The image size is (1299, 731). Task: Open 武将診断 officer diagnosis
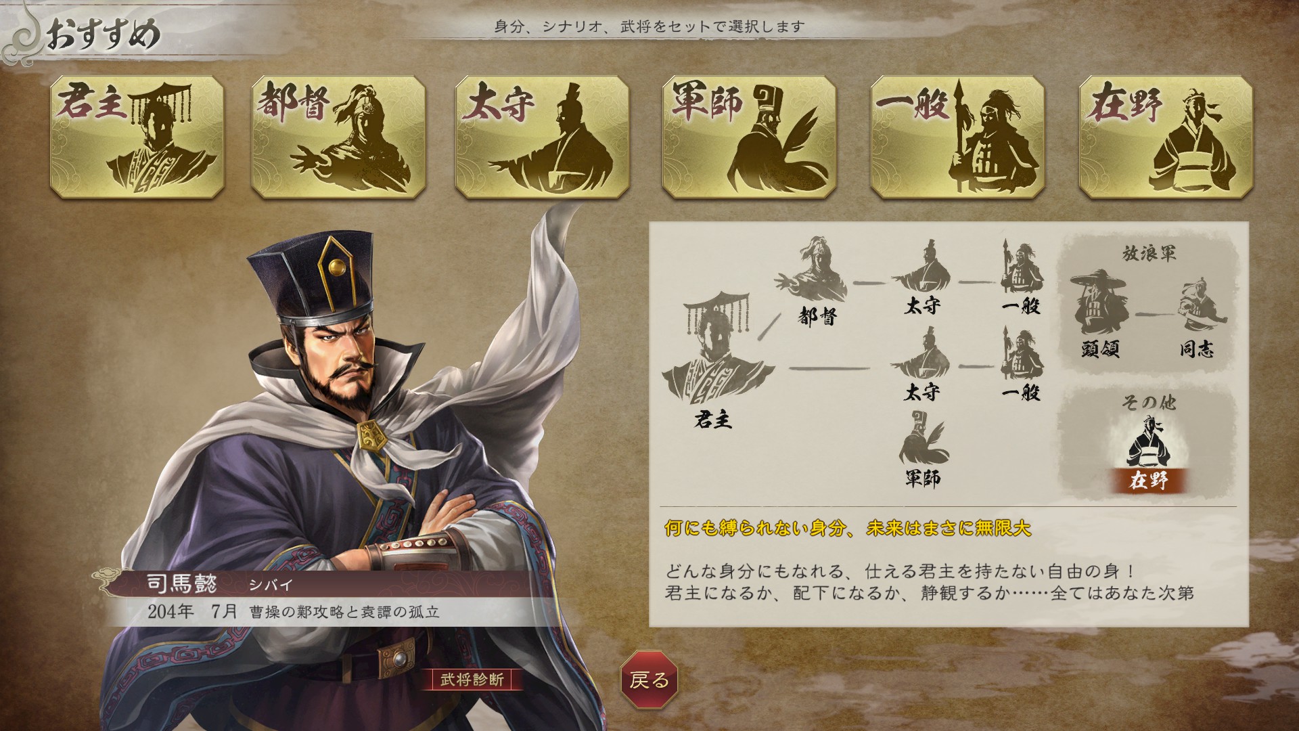472,680
